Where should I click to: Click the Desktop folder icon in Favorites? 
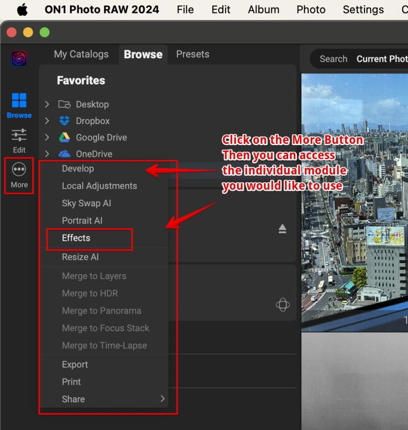pos(64,104)
